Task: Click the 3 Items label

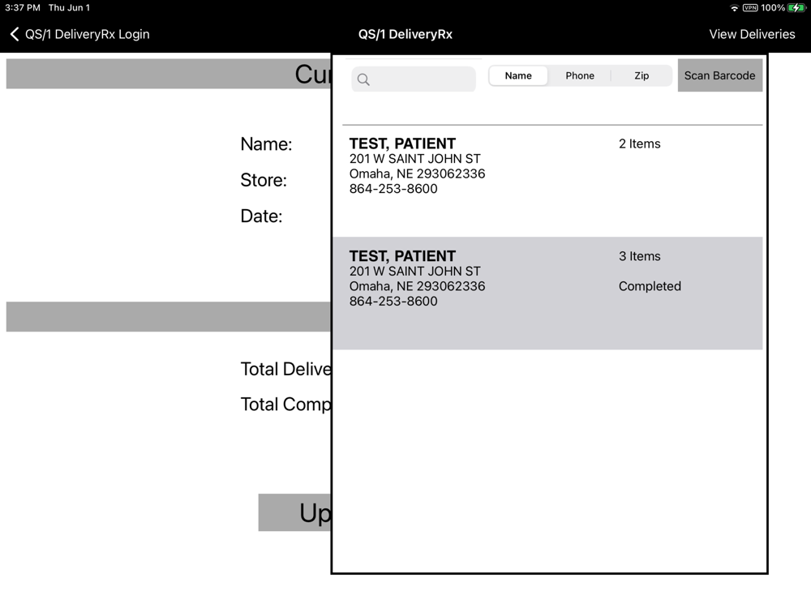Action: click(x=639, y=256)
